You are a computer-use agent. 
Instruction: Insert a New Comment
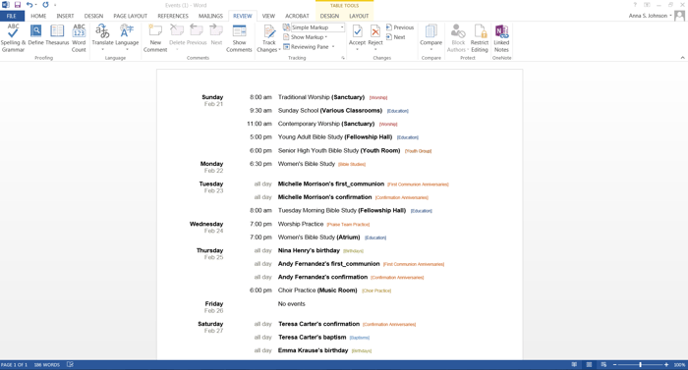pos(155,38)
